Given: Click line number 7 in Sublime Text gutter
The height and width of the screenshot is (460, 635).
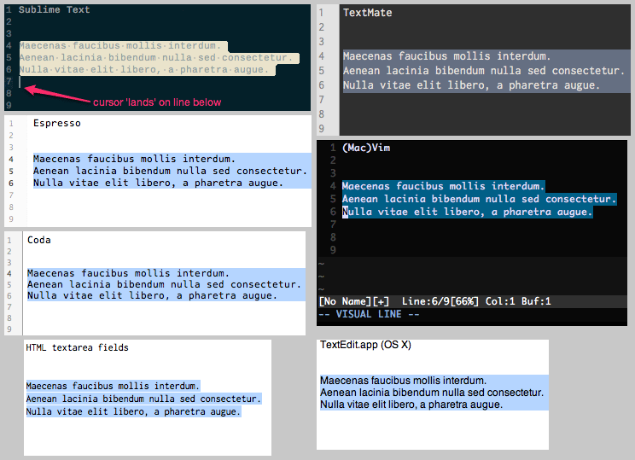Looking at the screenshot, I should coord(9,81).
